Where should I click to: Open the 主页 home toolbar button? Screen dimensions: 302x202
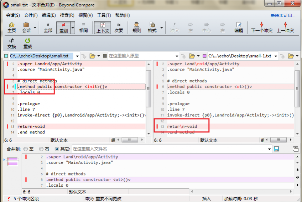pos(11,27)
